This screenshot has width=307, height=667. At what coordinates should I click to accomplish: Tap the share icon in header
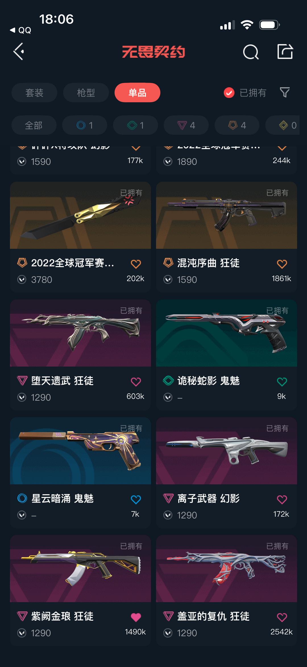[x=285, y=51]
